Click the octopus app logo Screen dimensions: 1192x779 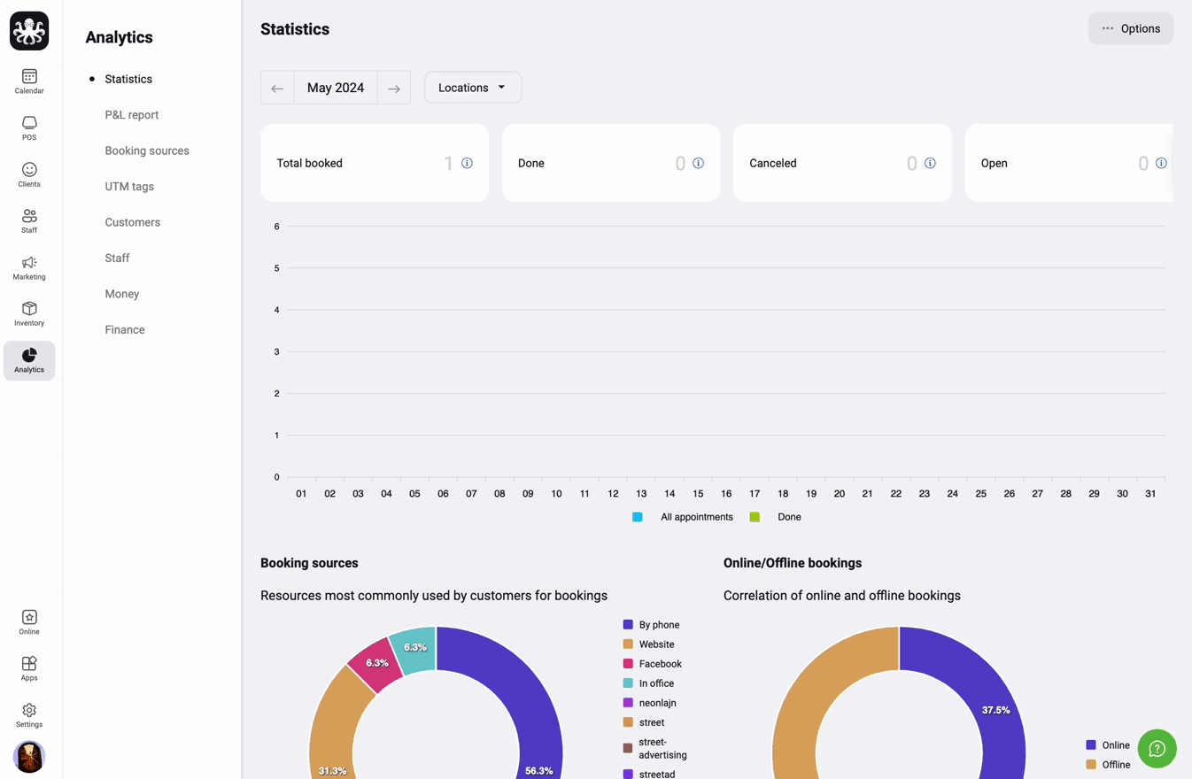click(29, 31)
